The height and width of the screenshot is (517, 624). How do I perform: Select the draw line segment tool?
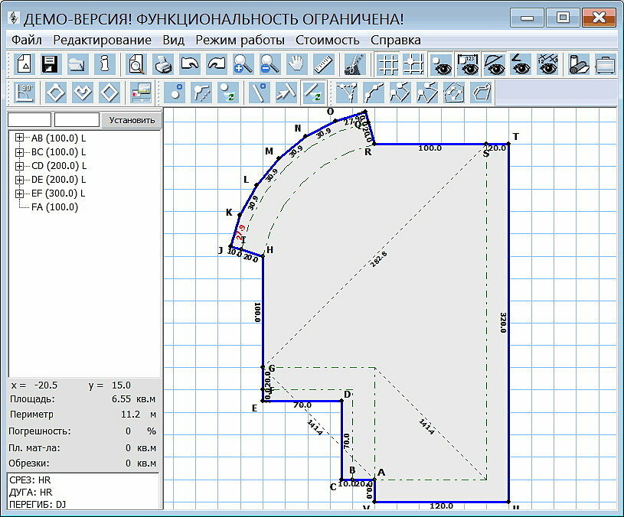(260, 93)
